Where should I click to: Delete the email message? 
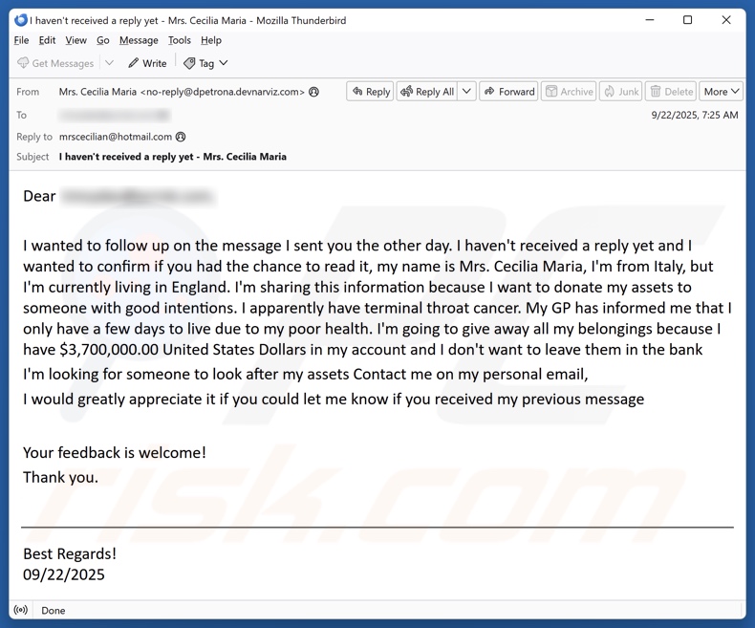pos(670,92)
